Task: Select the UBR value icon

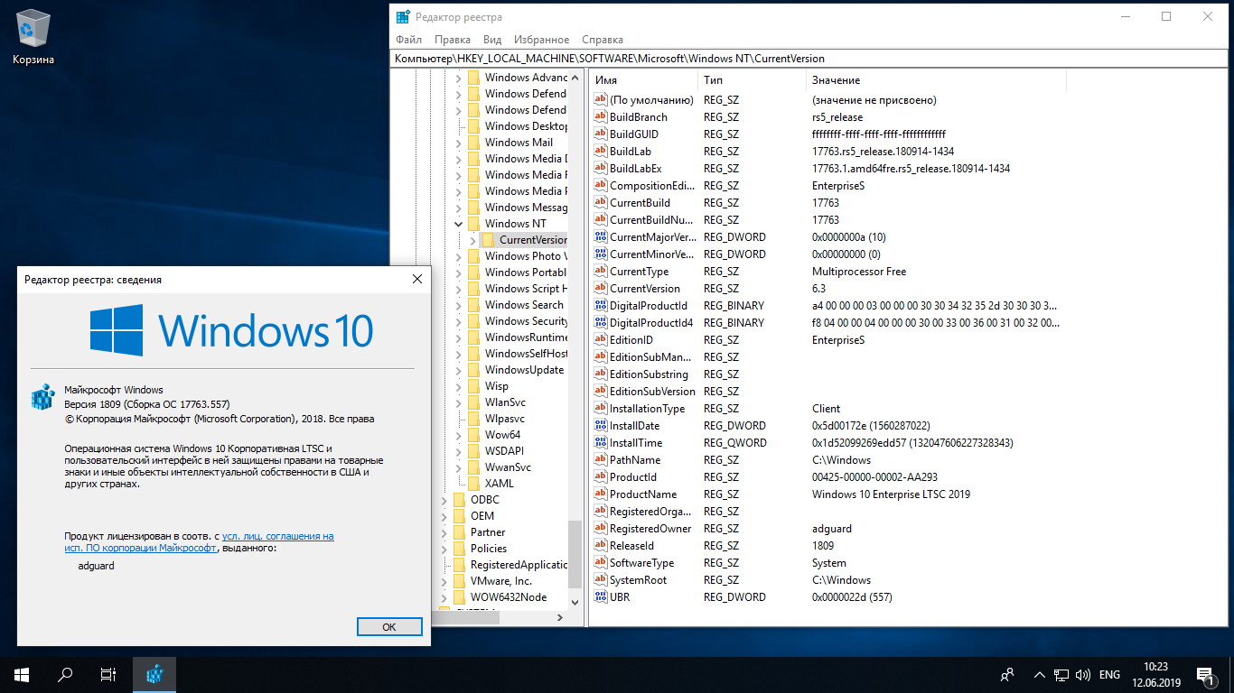Action: (x=601, y=597)
